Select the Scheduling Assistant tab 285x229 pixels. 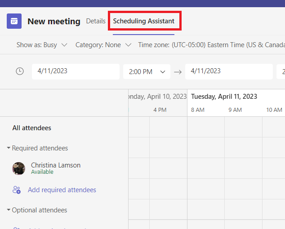(x=144, y=21)
